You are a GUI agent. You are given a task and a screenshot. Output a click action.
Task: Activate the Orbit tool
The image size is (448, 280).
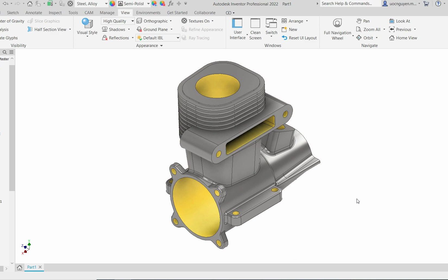367,38
